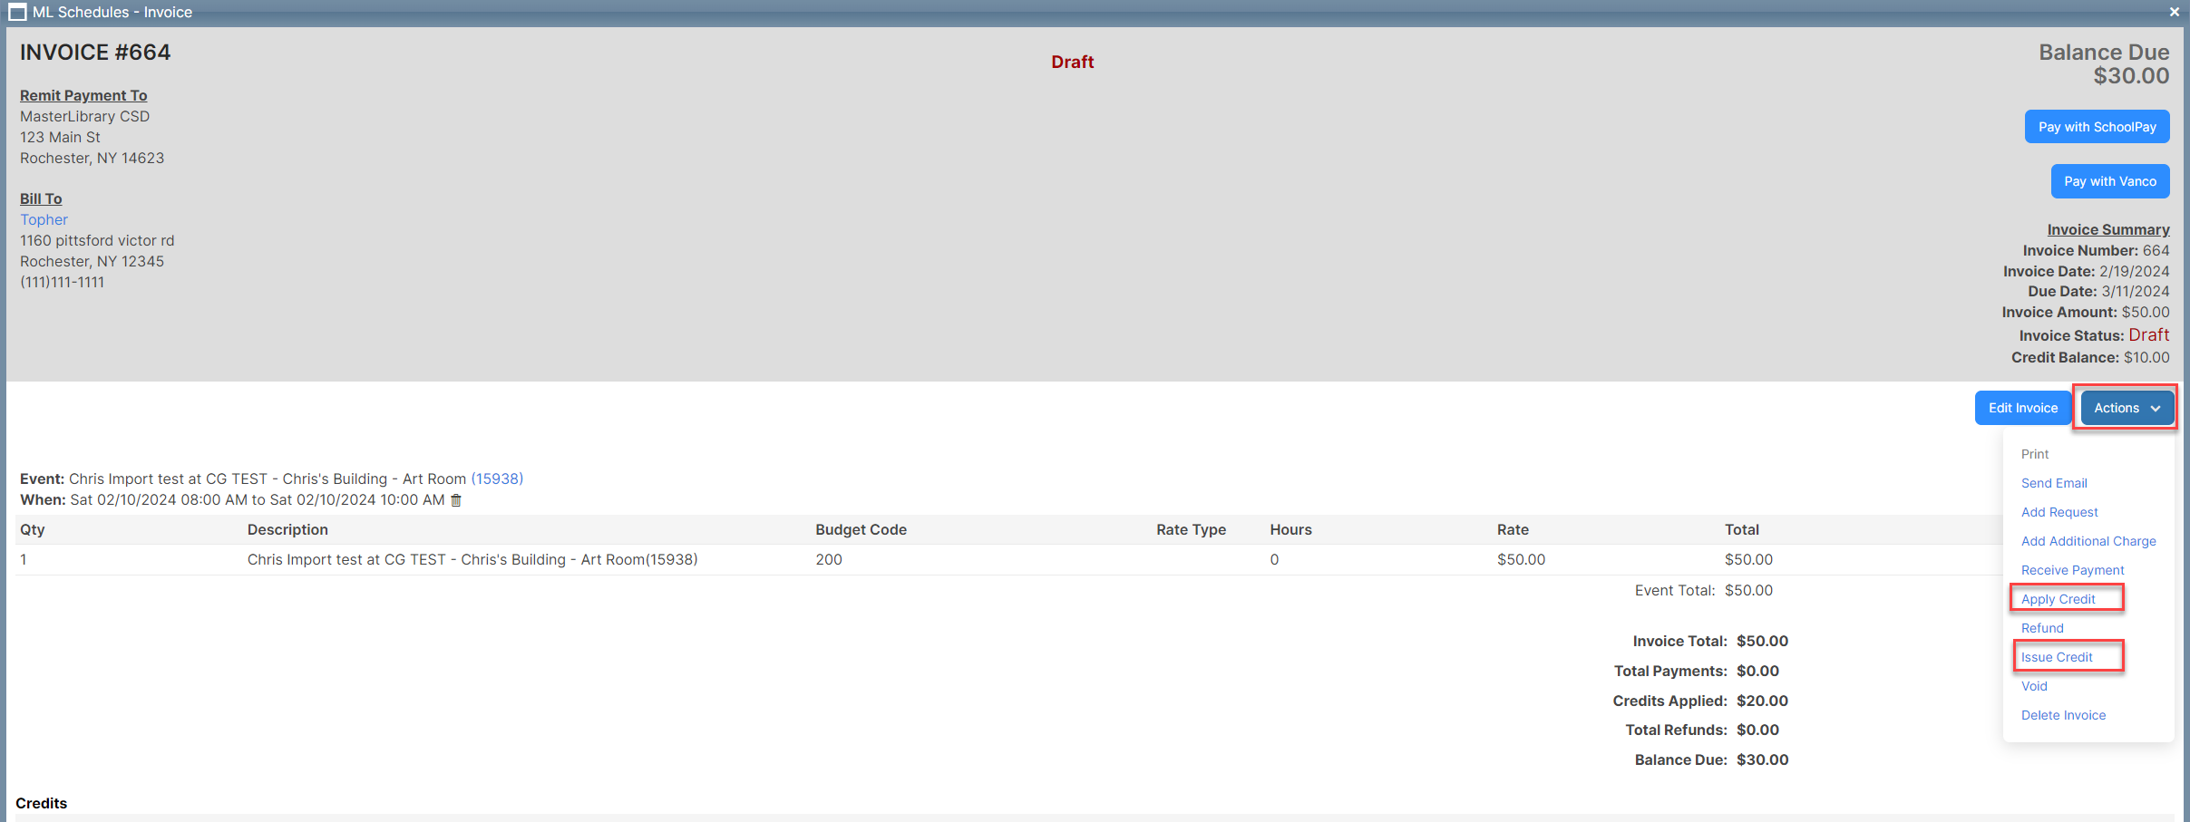This screenshot has width=2190, height=822.
Task: Click the Due Date 3/11/2024 line
Action: pyautogui.click(x=2098, y=291)
